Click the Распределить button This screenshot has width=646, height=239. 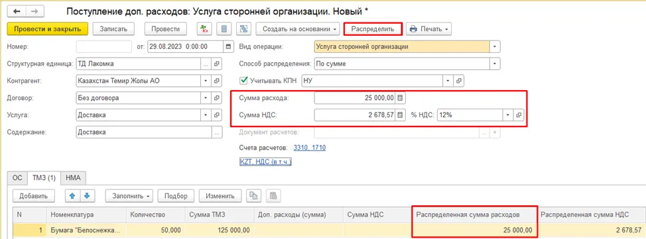pyautogui.click(x=373, y=28)
